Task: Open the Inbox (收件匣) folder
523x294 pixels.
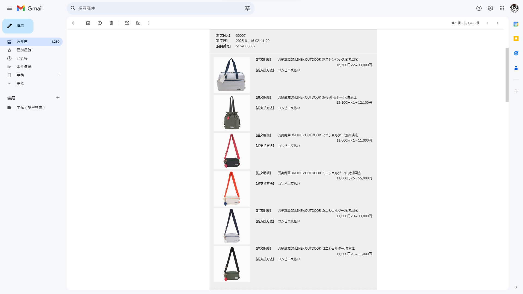Action: pos(31,42)
